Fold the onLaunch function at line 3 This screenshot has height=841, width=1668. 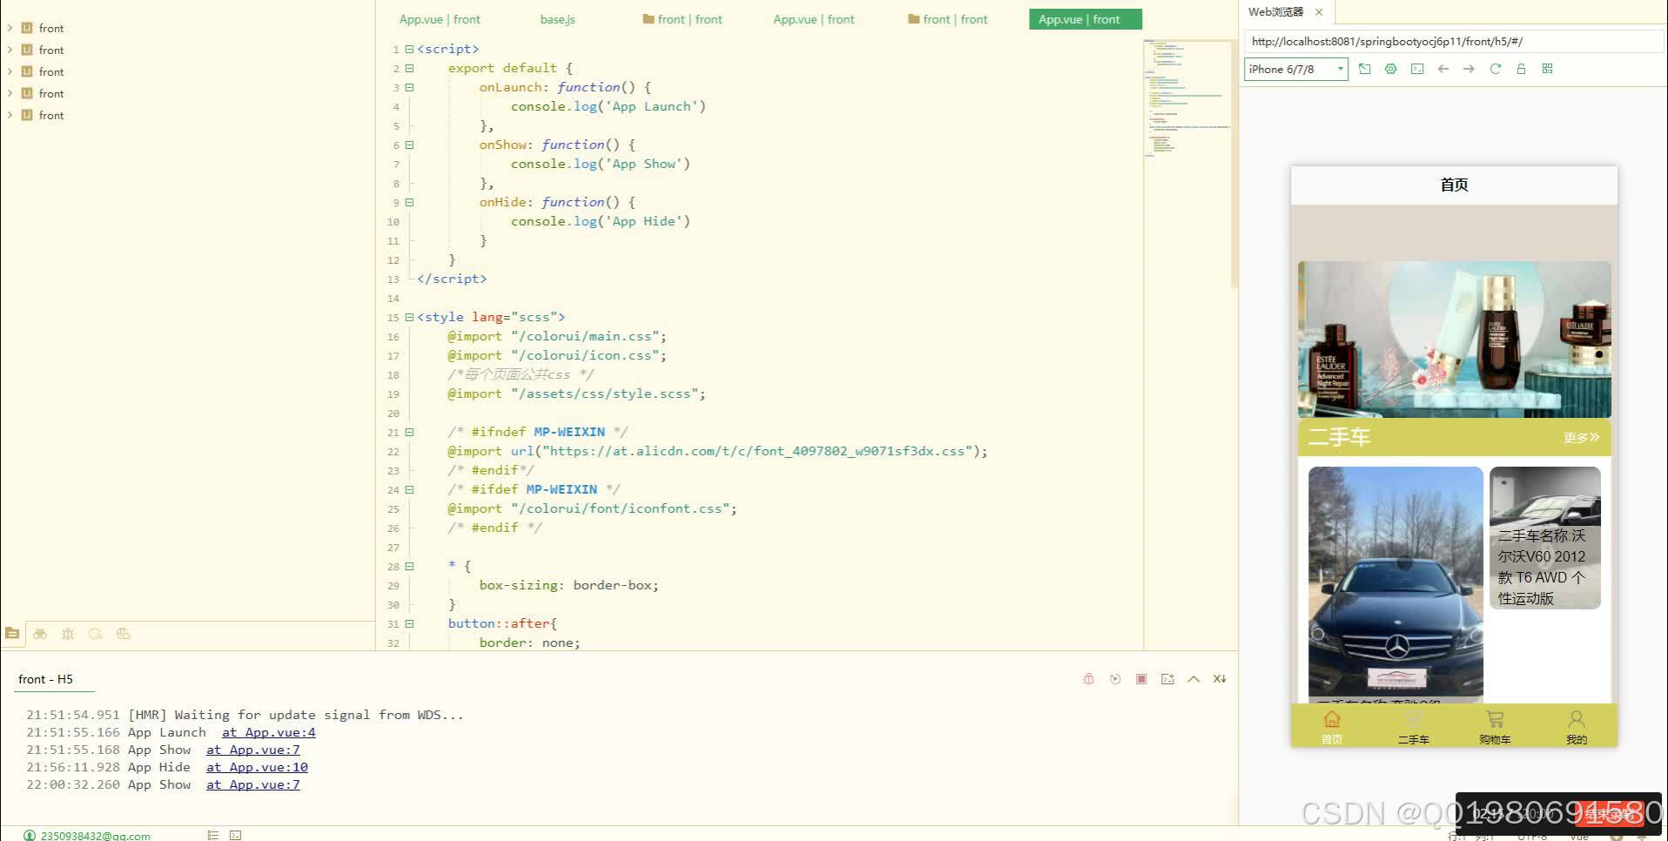coord(409,87)
